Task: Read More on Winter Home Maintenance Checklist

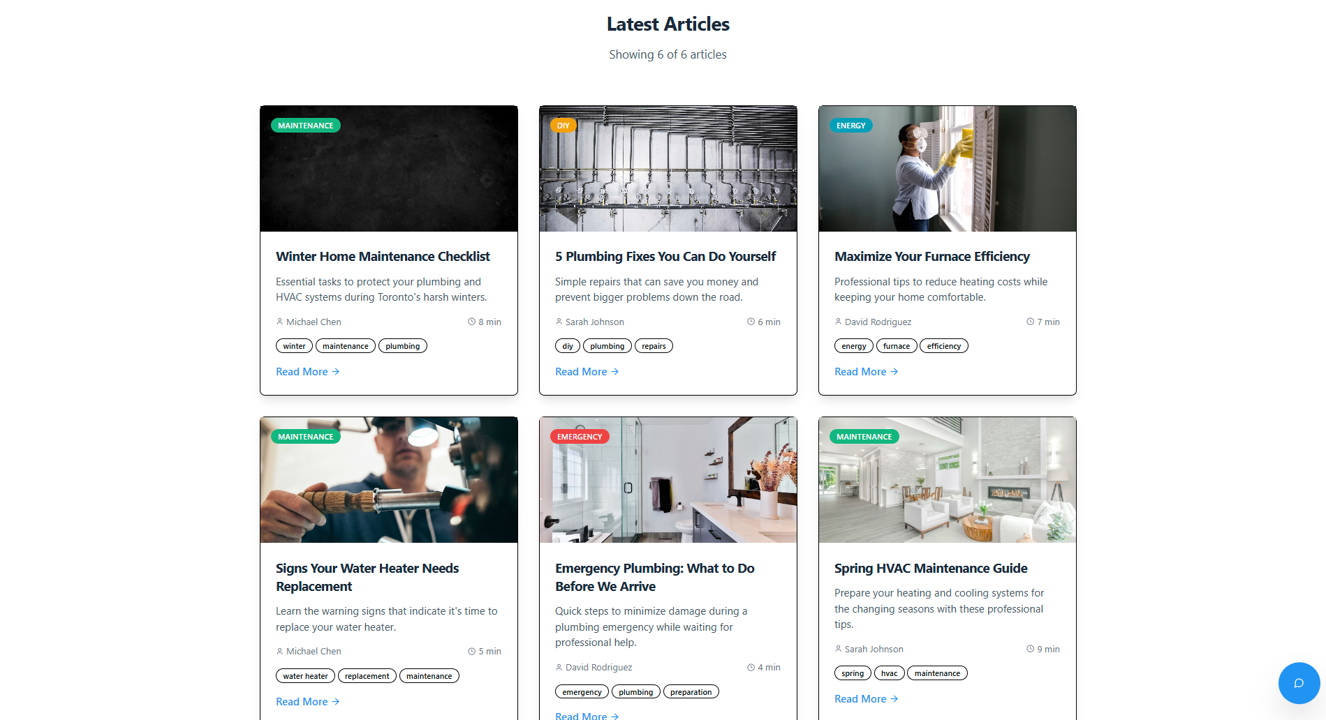Action: click(307, 372)
